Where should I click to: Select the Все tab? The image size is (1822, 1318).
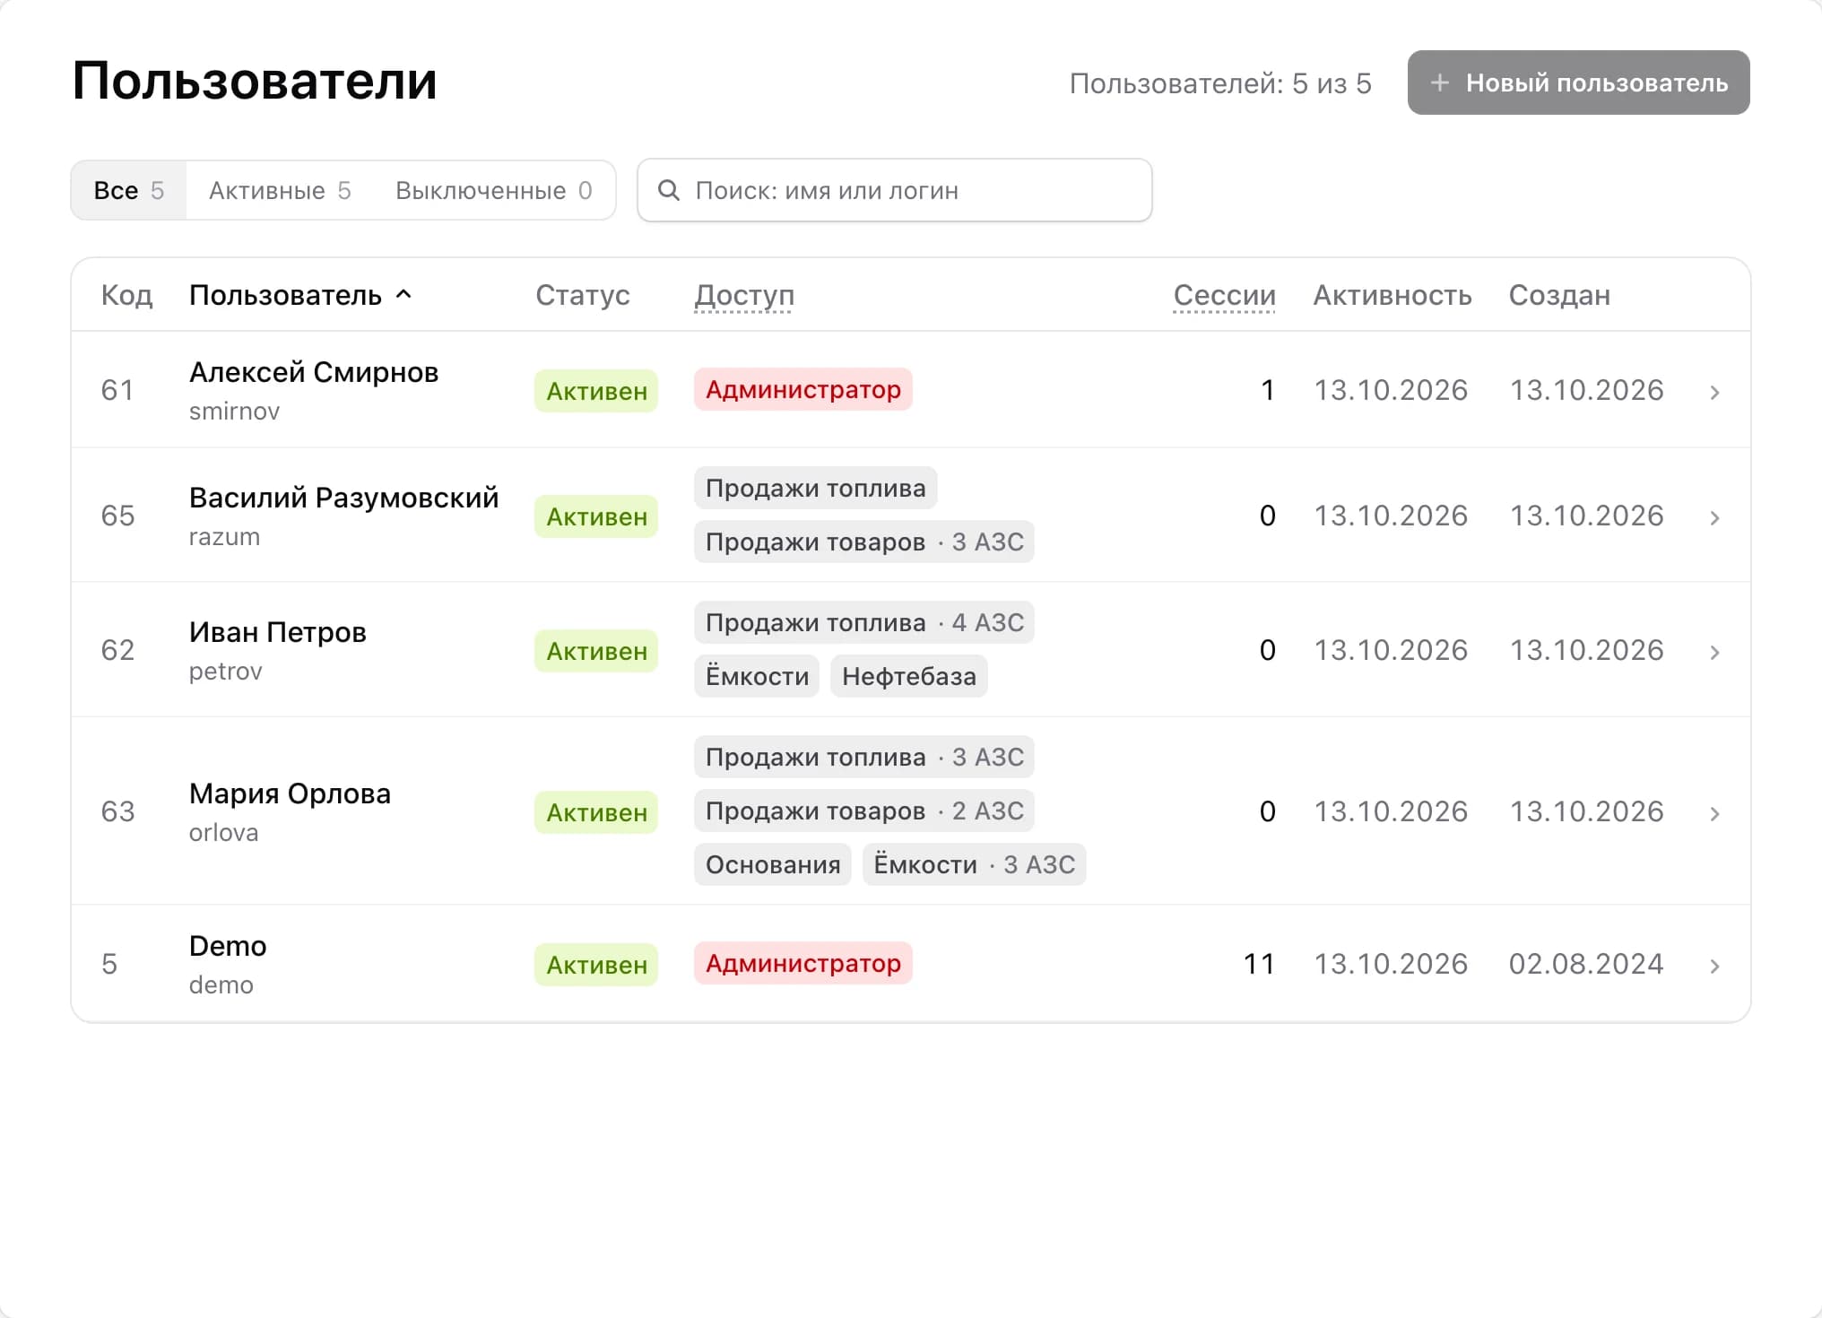point(129,190)
